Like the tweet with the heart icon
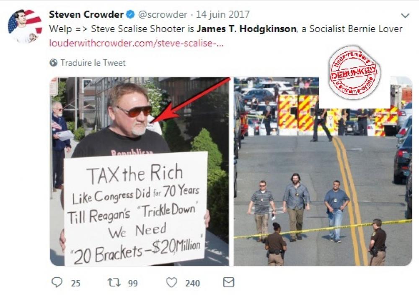Viewport: 419px width, 295px height. coord(171,282)
